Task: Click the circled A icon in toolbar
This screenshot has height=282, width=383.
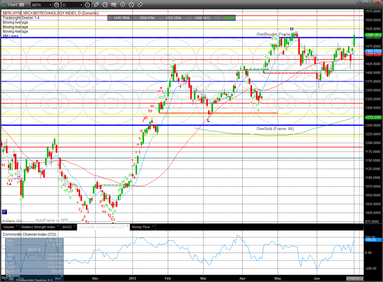Action: pos(131,5)
